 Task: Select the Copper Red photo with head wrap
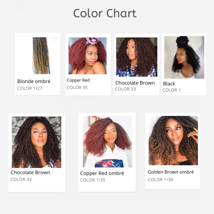(x=87, y=56)
